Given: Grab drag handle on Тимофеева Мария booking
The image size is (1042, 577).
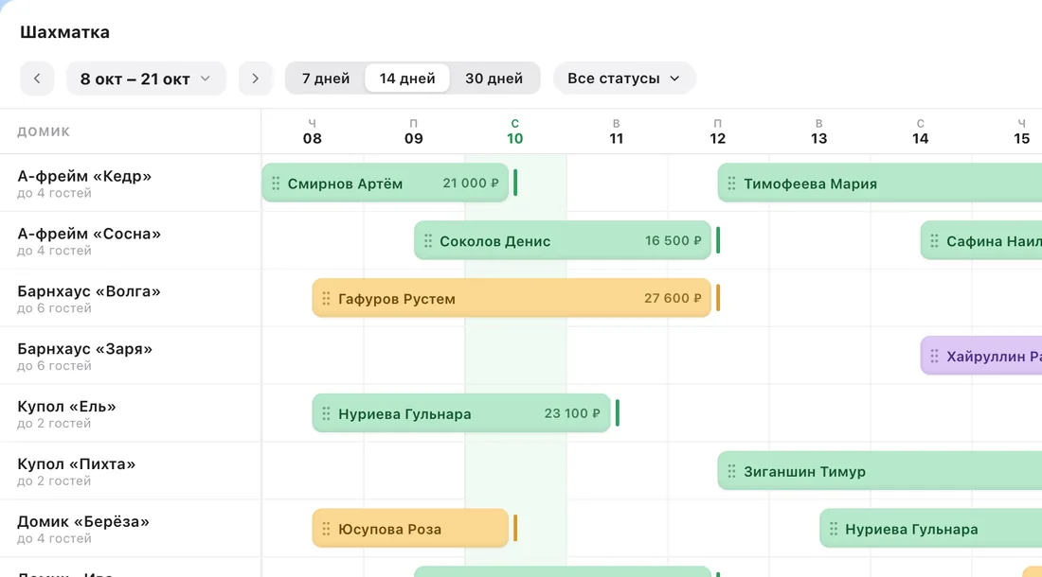Looking at the screenshot, I should [x=731, y=184].
